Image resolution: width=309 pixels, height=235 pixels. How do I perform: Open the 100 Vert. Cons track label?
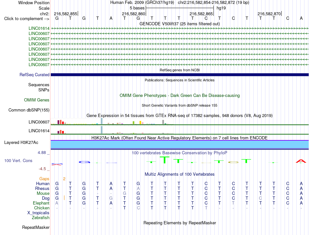click(18, 160)
